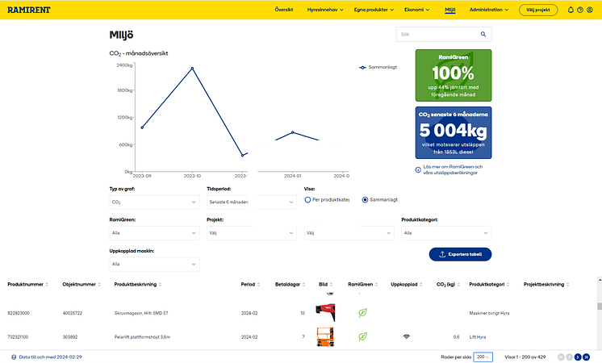Go to the first page of results

pyautogui.click(x=561, y=357)
